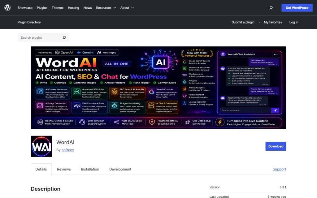The height and width of the screenshot is (198, 317).
Task: Submit plugin search via magnifier icon
Action: pos(64,37)
